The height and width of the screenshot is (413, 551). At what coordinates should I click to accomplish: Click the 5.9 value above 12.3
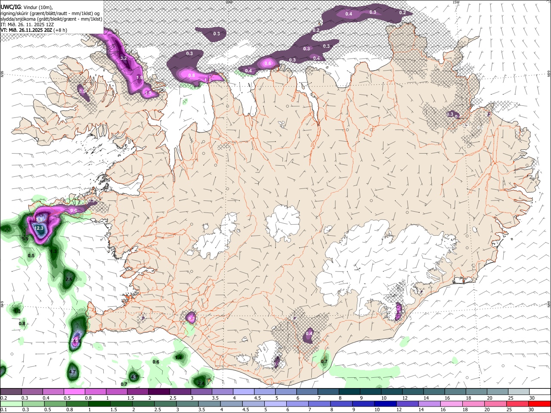[39, 219]
